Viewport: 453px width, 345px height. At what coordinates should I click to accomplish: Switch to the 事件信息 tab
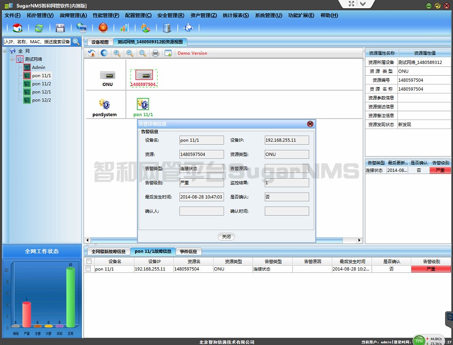[x=189, y=251]
